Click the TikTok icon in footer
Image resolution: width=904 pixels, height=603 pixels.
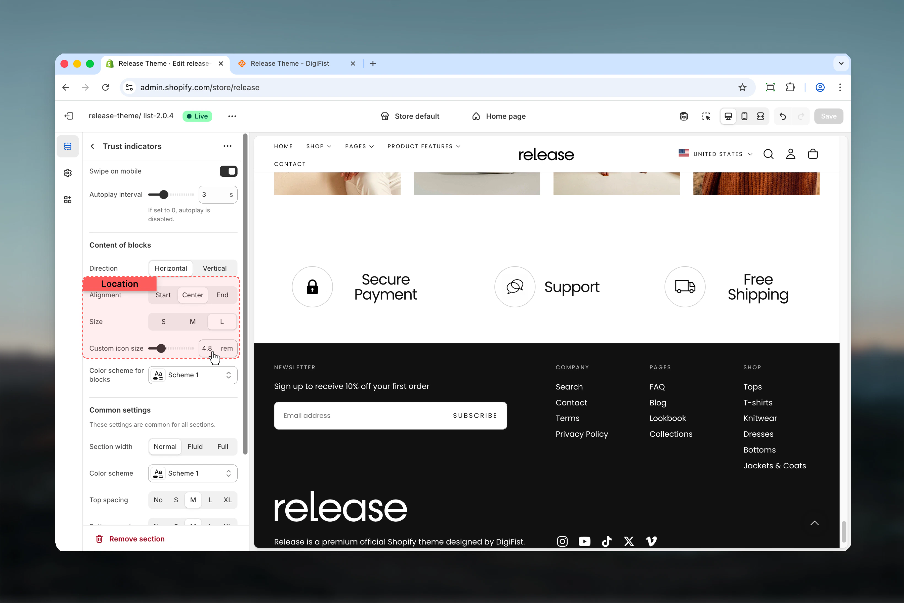(607, 541)
